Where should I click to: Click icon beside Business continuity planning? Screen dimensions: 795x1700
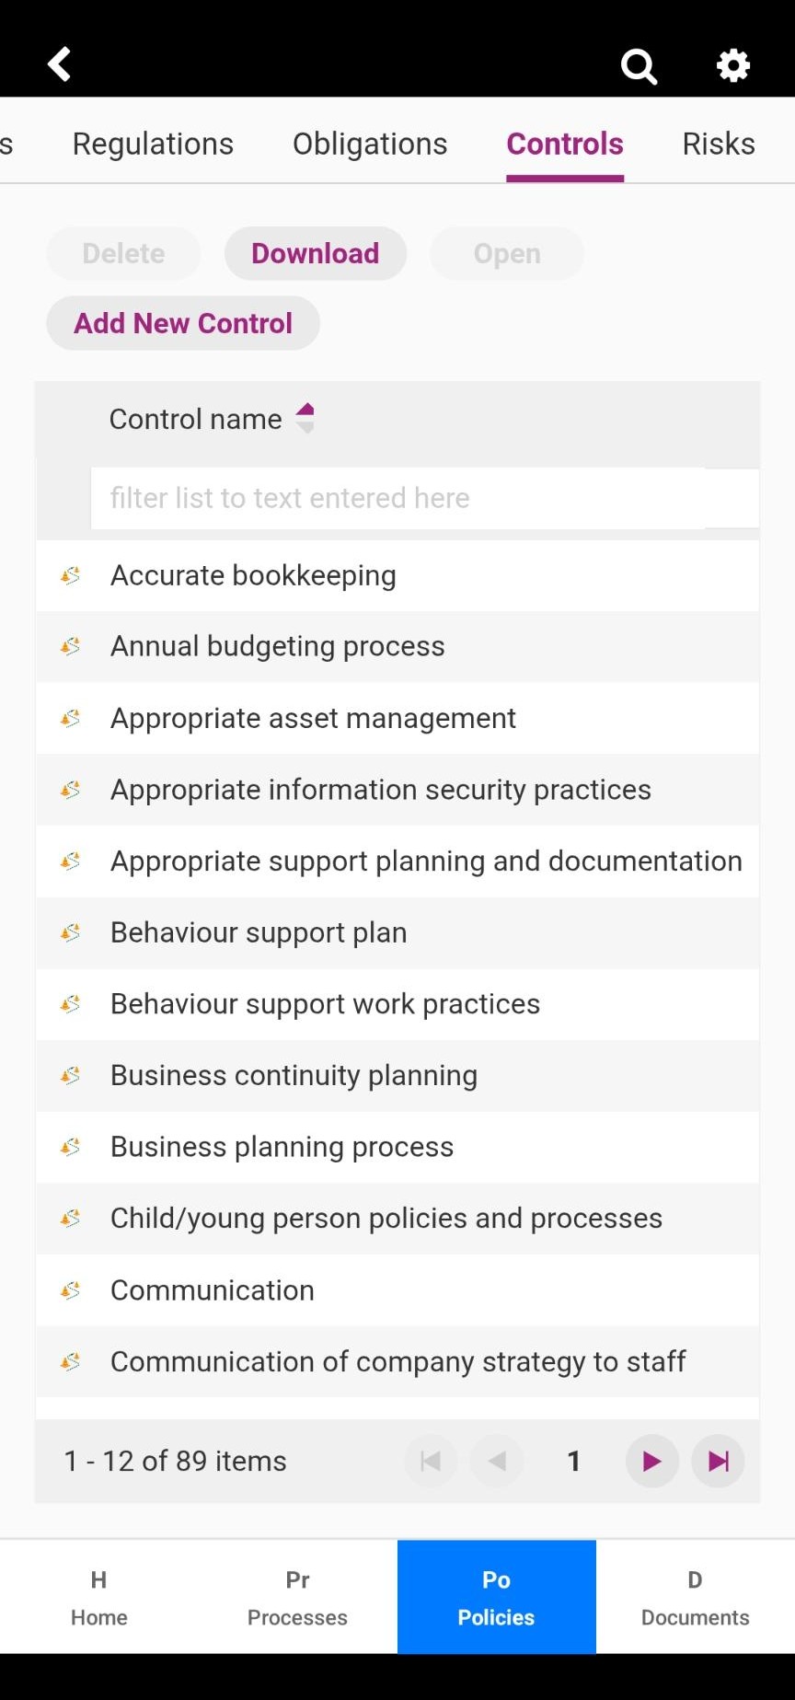point(70,1075)
